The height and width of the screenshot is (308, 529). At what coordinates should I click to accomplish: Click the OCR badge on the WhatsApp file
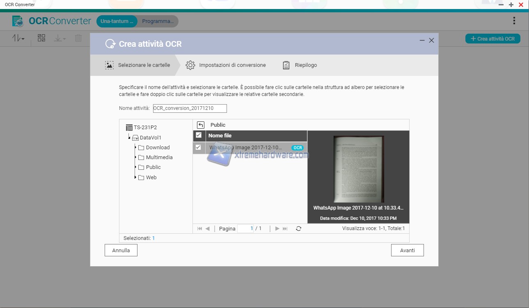coord(298,148)
